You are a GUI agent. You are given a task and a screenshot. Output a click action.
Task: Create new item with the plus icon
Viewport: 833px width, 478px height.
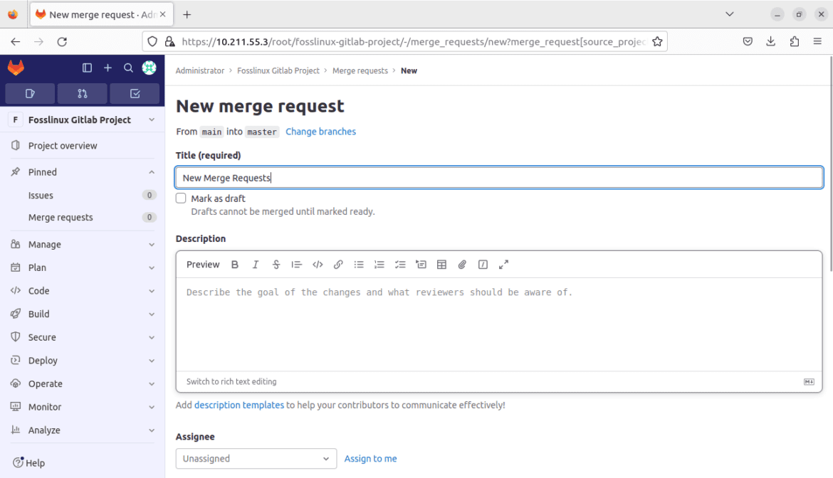tap(108, 68)
